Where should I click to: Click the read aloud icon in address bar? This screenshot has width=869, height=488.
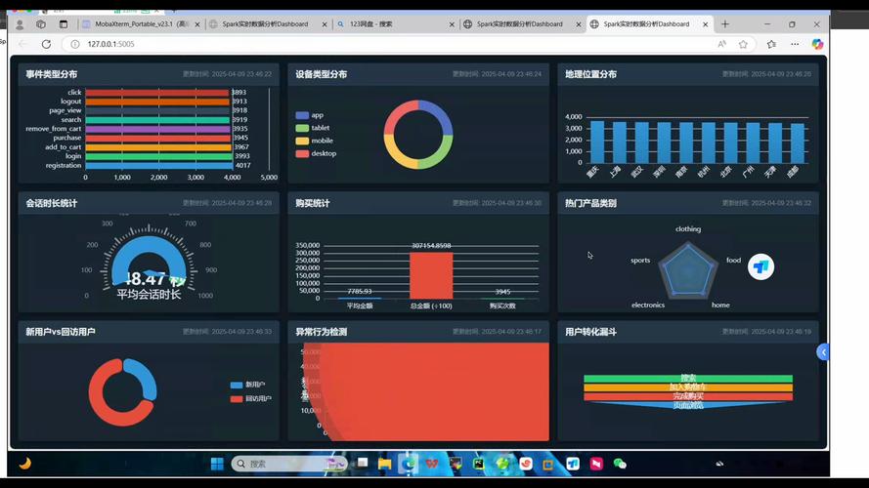[x=721, y=44]
